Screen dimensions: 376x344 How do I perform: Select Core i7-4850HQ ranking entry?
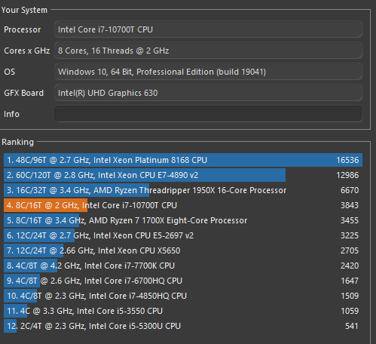[x=183, y=296]
